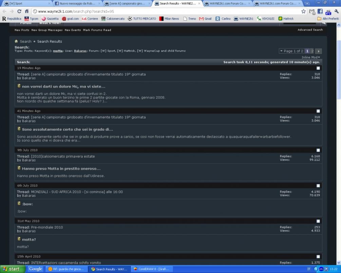Bookmark this page with the star icon
The height and width of the screenshot is (273, 341).
tap(303, 11)
